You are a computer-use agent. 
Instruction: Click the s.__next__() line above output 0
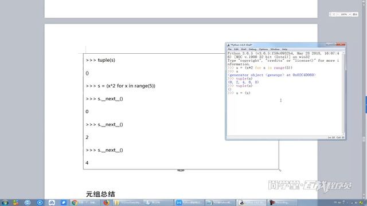[104, 99]
